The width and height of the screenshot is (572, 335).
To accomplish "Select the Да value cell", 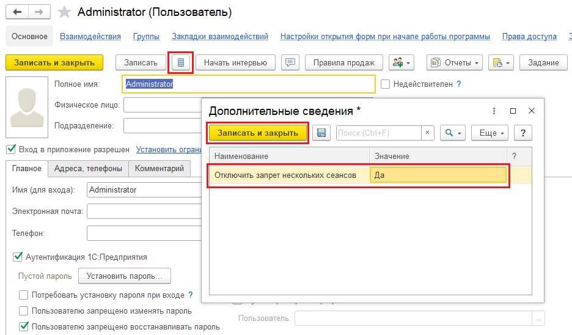I will coord(439,175).
